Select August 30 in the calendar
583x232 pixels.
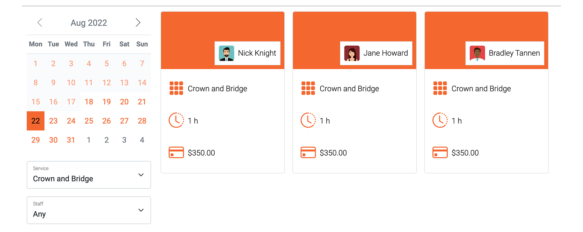(x=53, y=140)
